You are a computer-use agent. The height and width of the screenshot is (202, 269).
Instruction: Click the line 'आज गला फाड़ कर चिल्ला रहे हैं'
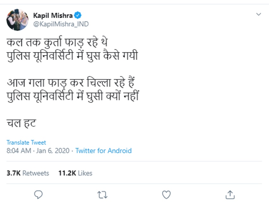71,83
